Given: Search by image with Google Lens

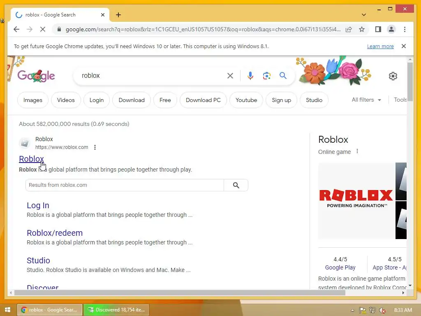Looking at the screenshot, I should point(266,76).
